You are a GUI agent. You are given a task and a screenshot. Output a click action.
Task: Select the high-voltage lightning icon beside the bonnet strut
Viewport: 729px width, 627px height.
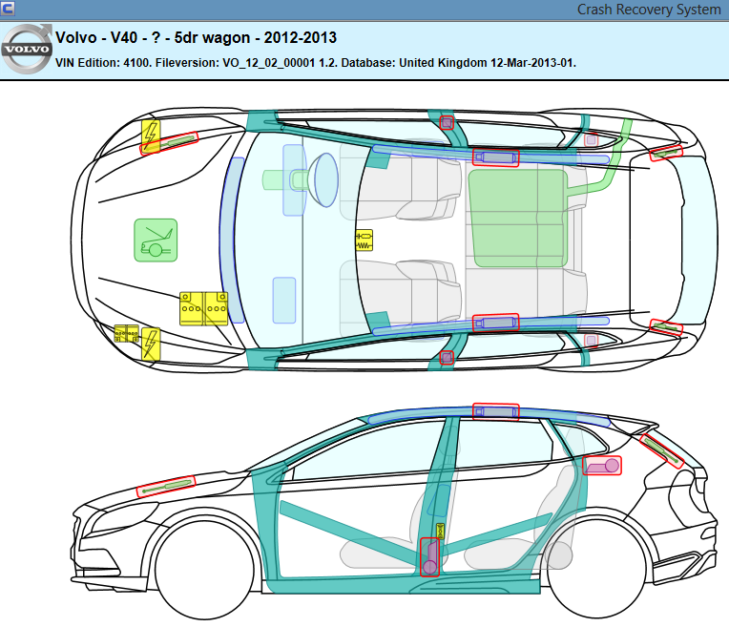151,136
